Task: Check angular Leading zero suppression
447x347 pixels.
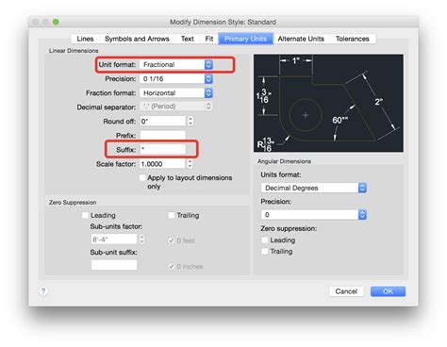Action: click(x=265, y=240)
